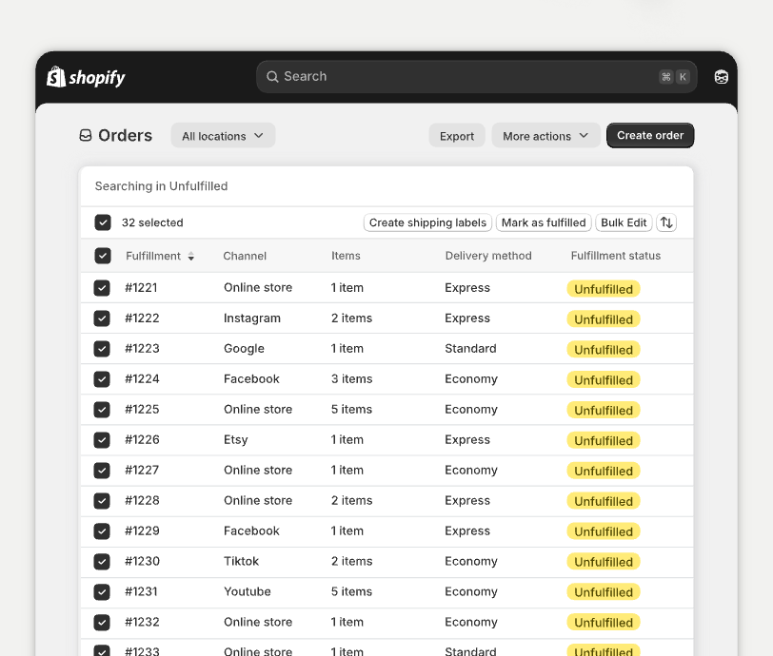Focus the Search input field
The image size is (773, 656).
click(466, 77)
